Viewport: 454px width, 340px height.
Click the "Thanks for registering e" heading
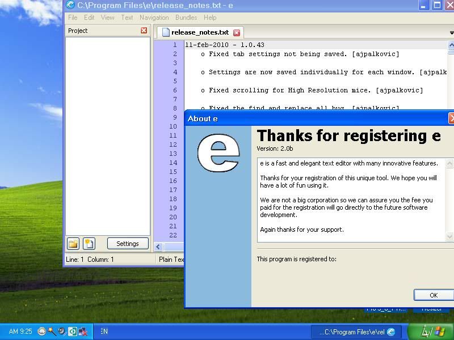348,135
